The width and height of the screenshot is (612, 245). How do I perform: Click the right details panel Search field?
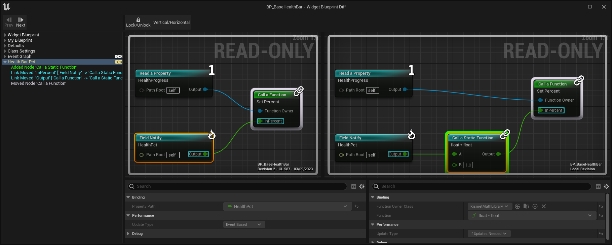click(481, 186)
